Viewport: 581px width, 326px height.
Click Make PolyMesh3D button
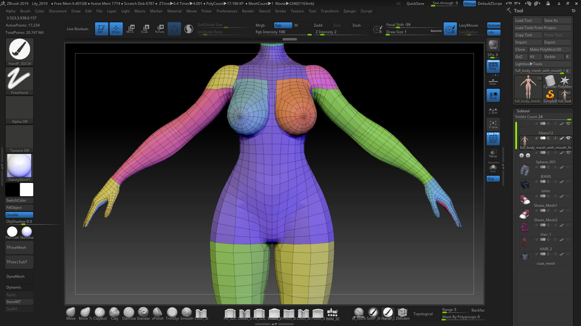(550, 50)
